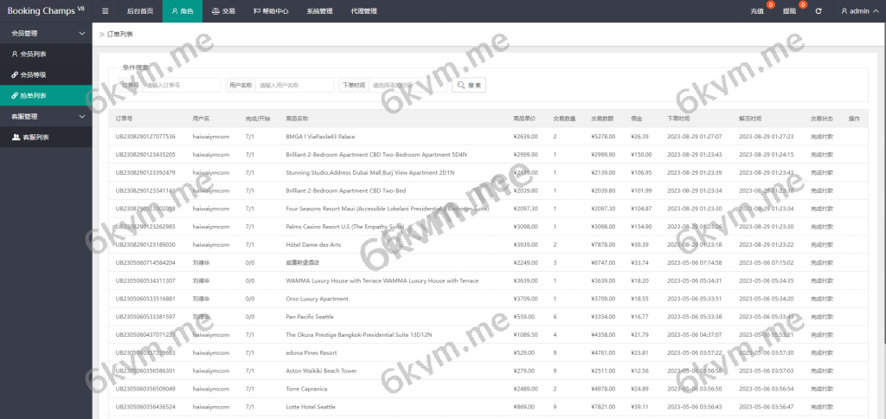Focus the 用户名称 username input field
This screenshot has width=886, height=419.
294,85
